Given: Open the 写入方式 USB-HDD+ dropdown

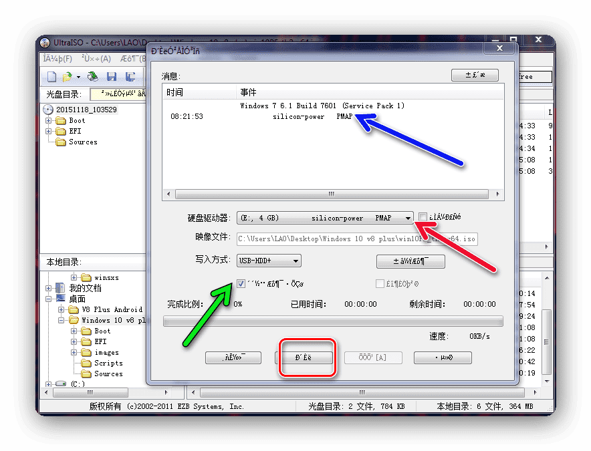Looking at the screenshot, I should coord(269,261).
